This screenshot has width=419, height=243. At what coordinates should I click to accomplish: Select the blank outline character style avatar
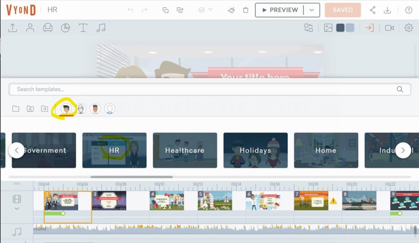click(x=110, y=109)
